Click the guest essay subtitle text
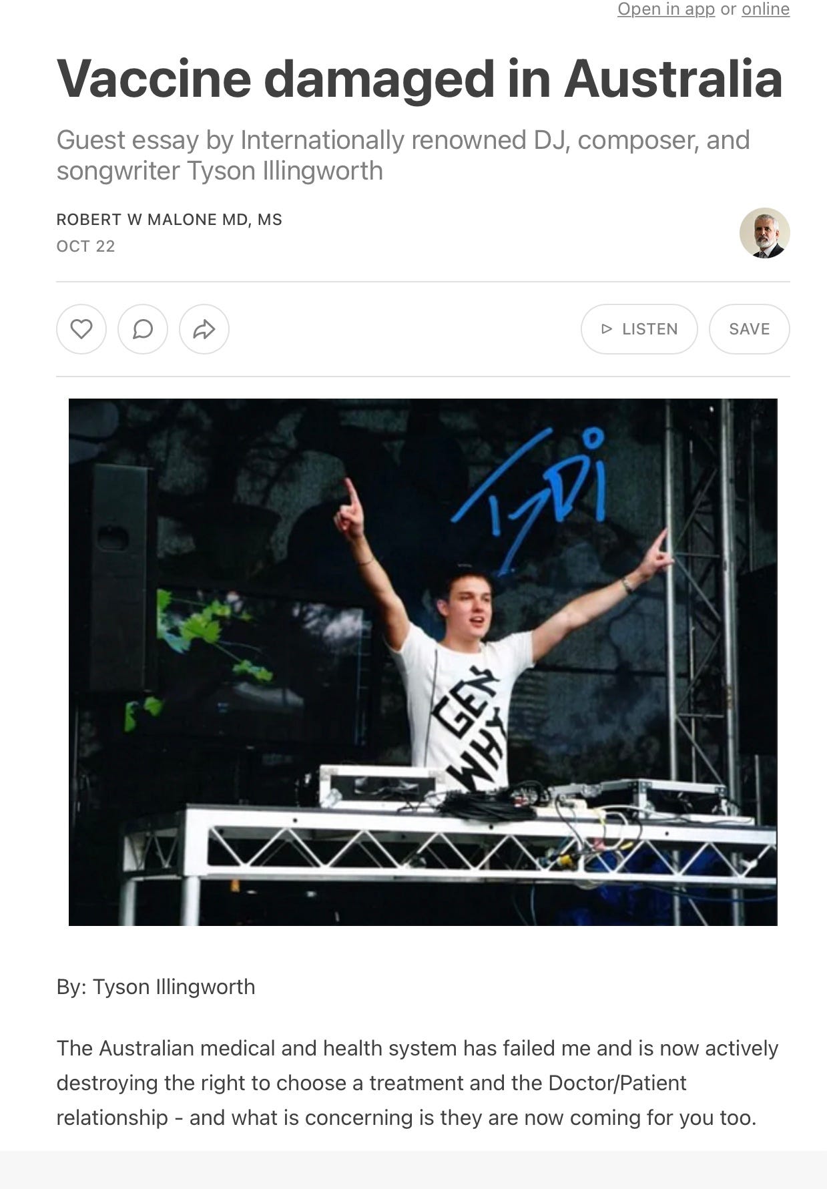 [x=403, y=156]
